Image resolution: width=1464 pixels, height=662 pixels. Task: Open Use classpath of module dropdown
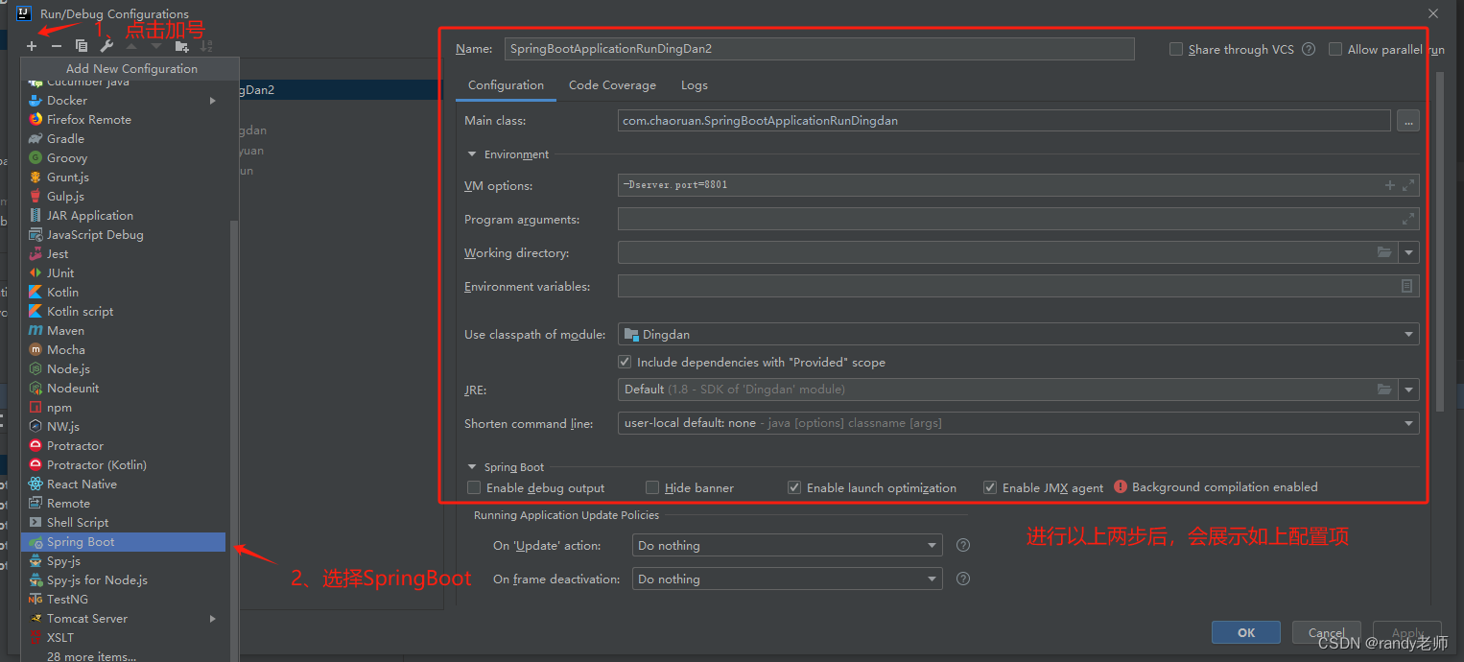pyautogui.click(x=1019, y=334)
